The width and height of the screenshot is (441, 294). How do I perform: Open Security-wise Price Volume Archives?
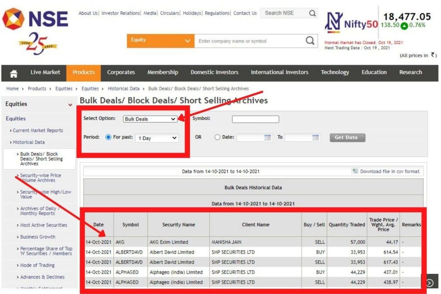pyautogui.click(x=40, y=178)
